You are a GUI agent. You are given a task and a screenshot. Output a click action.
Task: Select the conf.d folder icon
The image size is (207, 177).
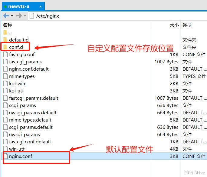click(x=5, y=47)
